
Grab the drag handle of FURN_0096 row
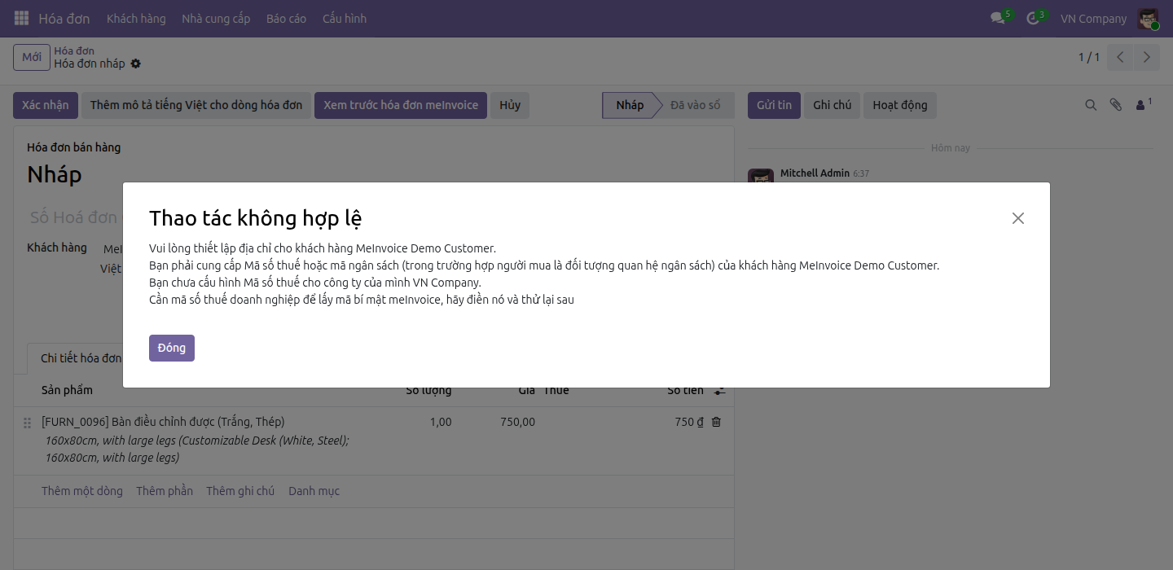(x=27, y=423)
